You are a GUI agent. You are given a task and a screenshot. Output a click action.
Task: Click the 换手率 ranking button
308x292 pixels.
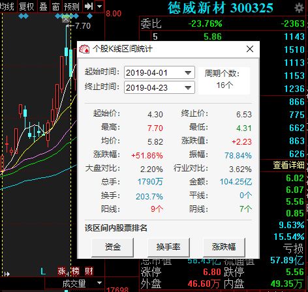point(168,247)
